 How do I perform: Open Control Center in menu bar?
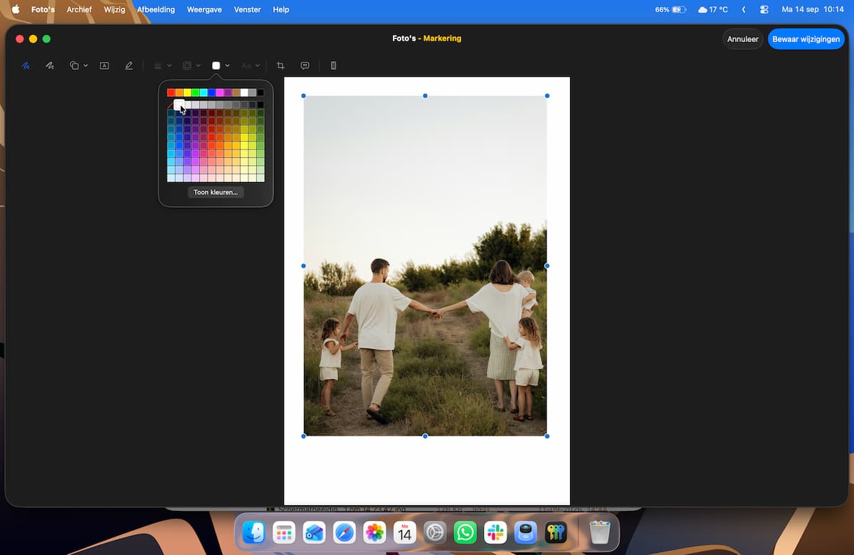(764, 10)
